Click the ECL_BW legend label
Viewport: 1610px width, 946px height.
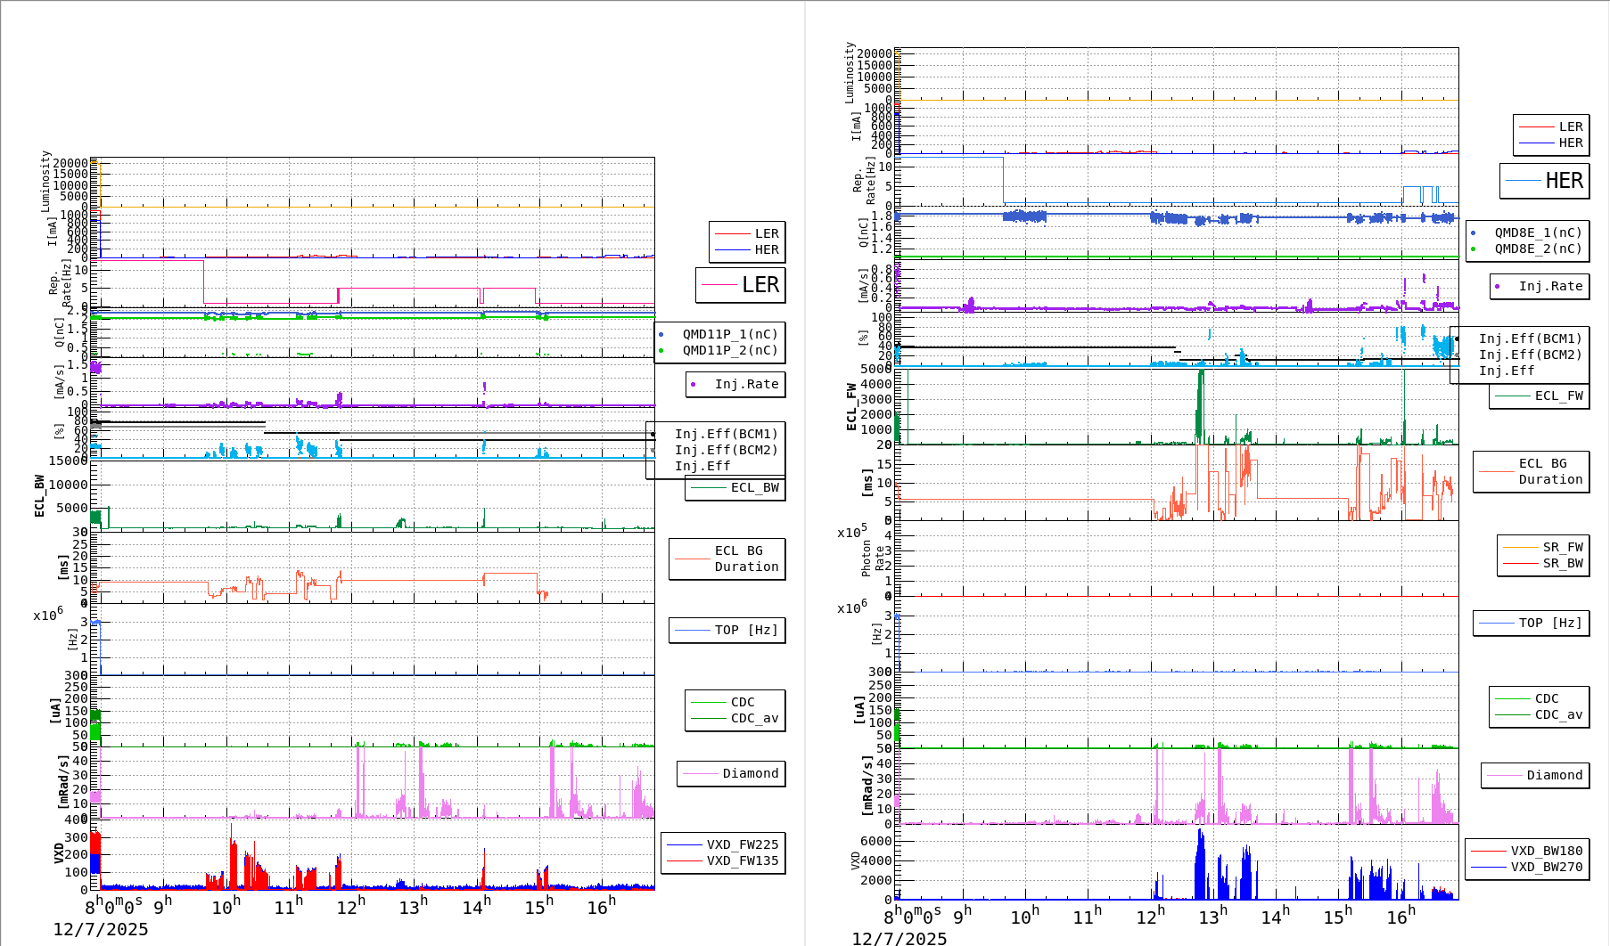pyautogui.click(x=754, y=487)
